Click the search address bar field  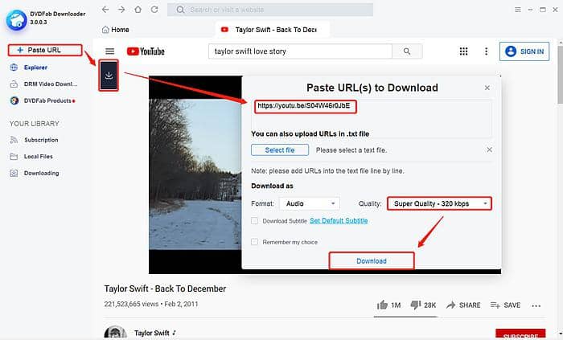[270, 10]
